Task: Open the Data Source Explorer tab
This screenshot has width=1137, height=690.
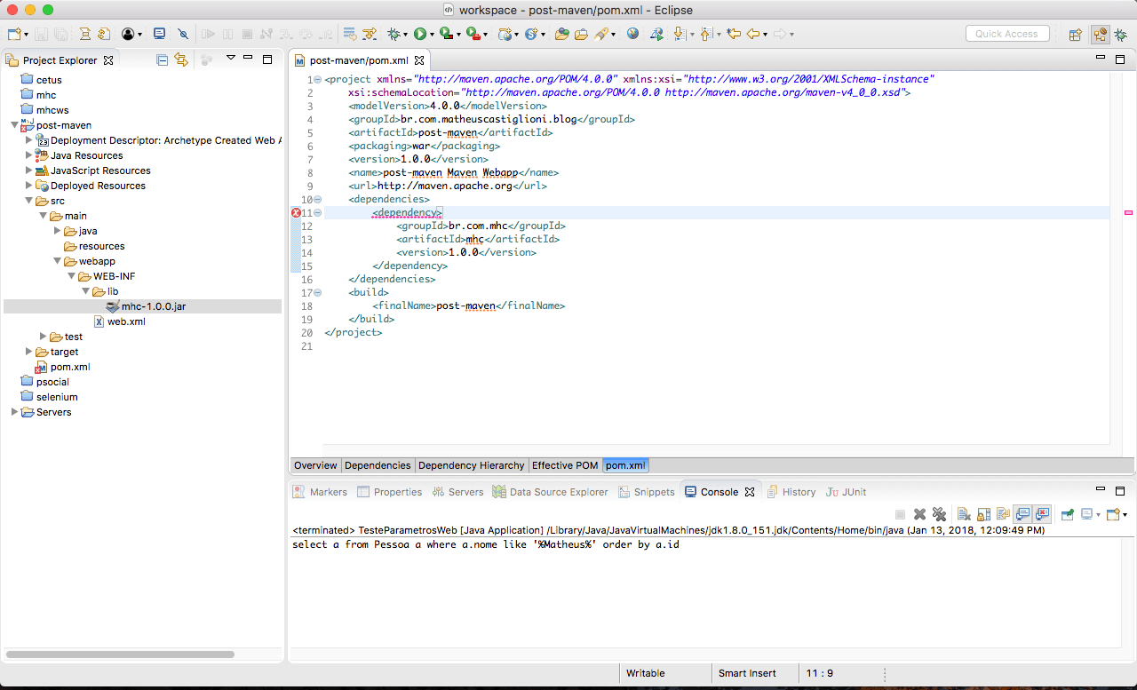Action: click(551, 492)
